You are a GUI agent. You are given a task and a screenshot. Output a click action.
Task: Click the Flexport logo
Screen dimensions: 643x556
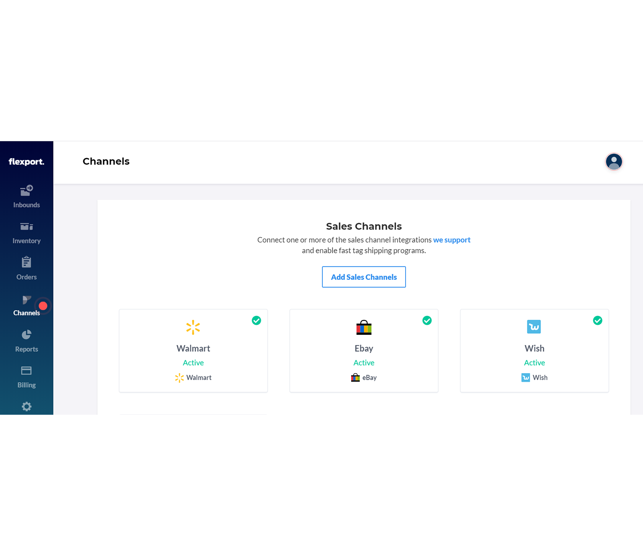tap(26, 162)
